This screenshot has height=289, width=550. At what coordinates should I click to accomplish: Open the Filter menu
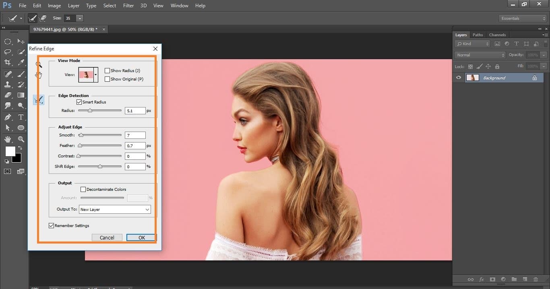click(128, 5)
